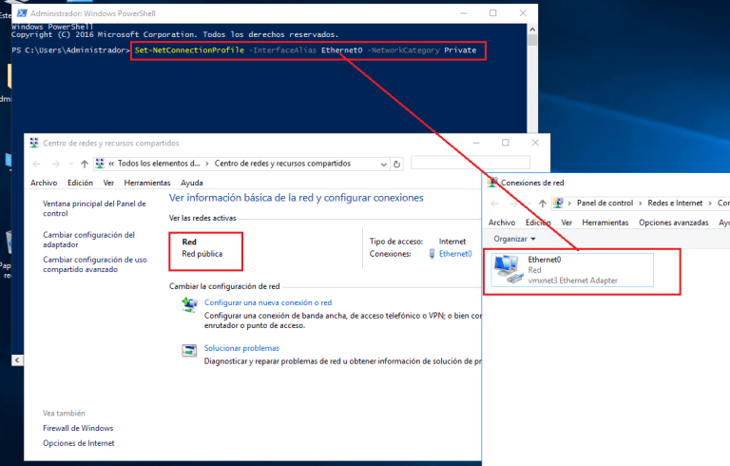Open Opciones avanzadas menu

click(673, 223)
